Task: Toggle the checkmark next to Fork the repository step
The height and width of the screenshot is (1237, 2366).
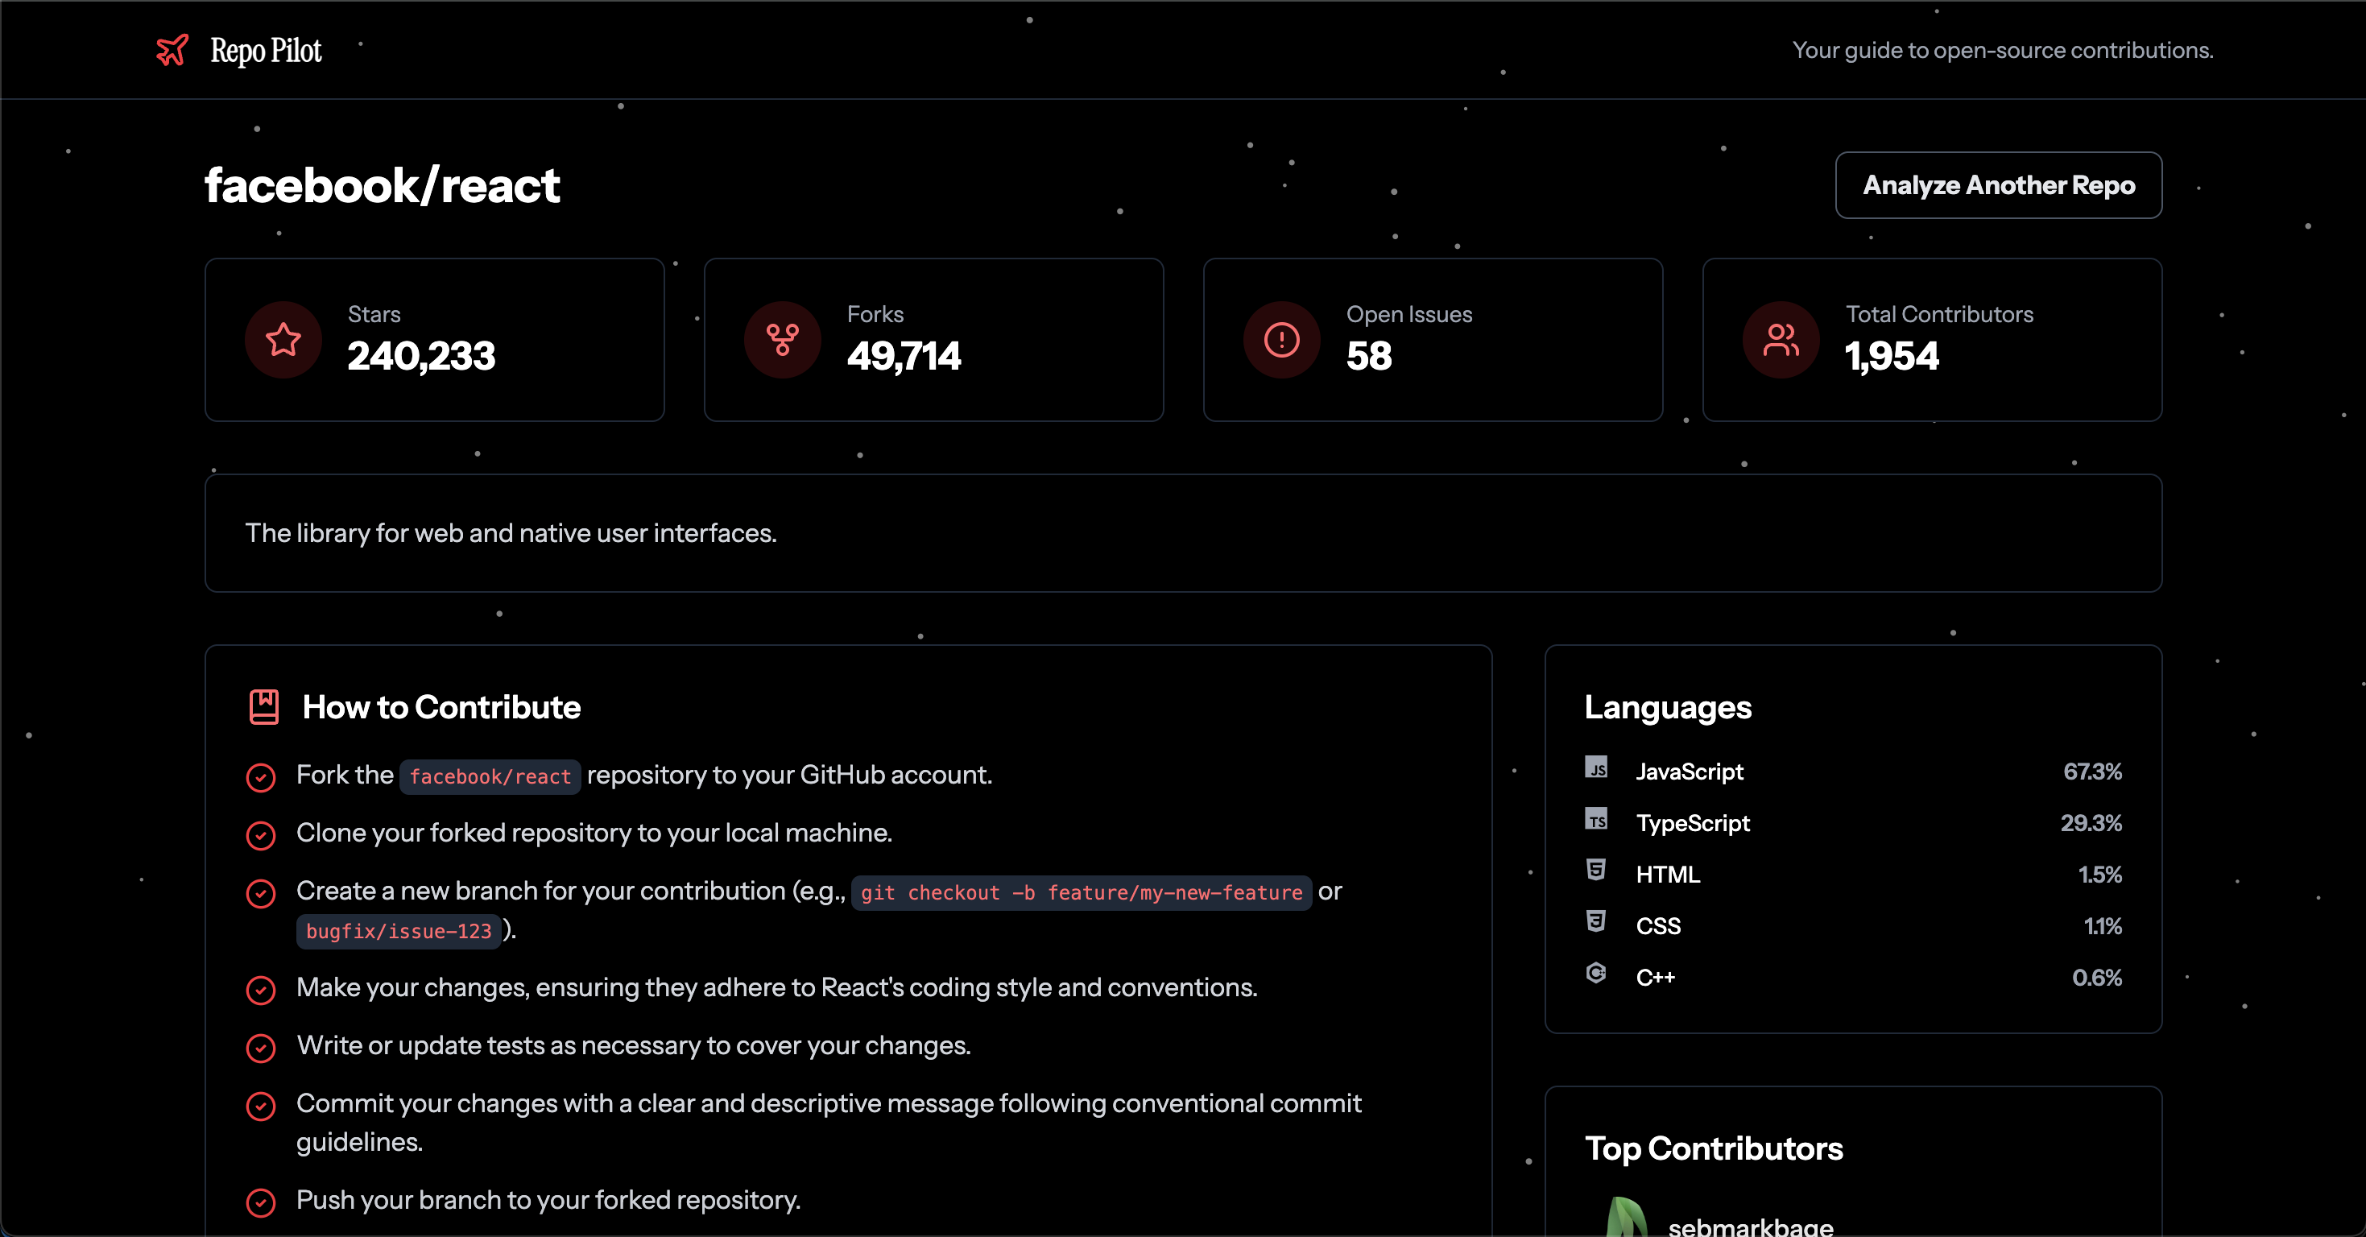Action: pos(261,777)
